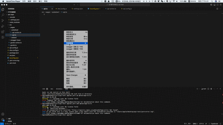The width and height of the screenshot is (223, 125).
Task: Toggle bottom panel layout icon
Action: click(214, 5)
